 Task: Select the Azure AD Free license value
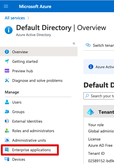pyautogui.click(x=100, y=145)
